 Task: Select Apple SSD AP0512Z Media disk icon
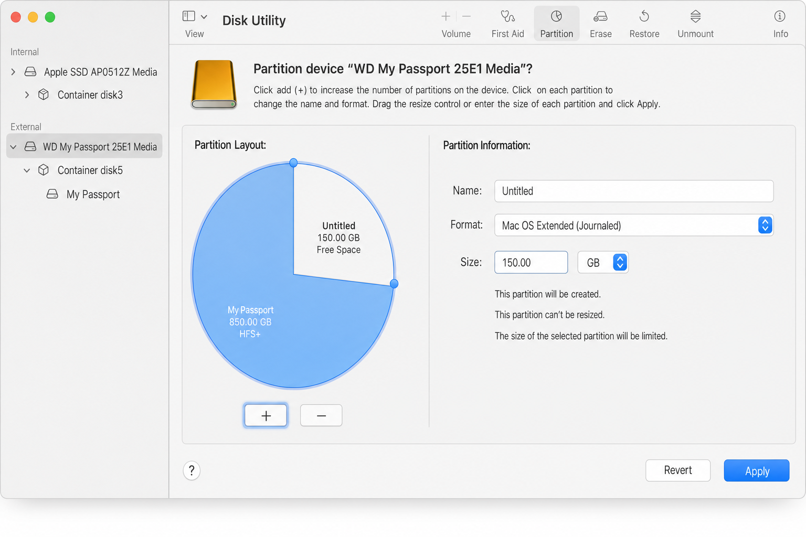(x=30, y=72)
